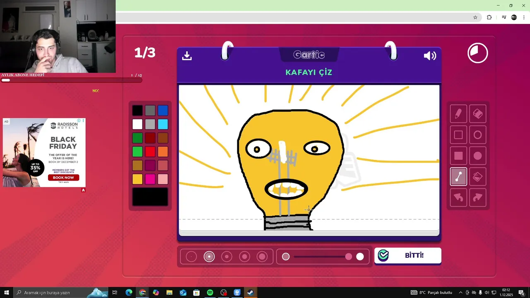This screenshot has height=298, width=530.
Task: Open Microsoft Edge from the taskbar
Action: tap(129, 293)
